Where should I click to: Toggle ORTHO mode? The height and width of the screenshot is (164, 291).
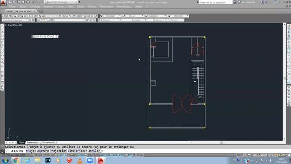63,155
